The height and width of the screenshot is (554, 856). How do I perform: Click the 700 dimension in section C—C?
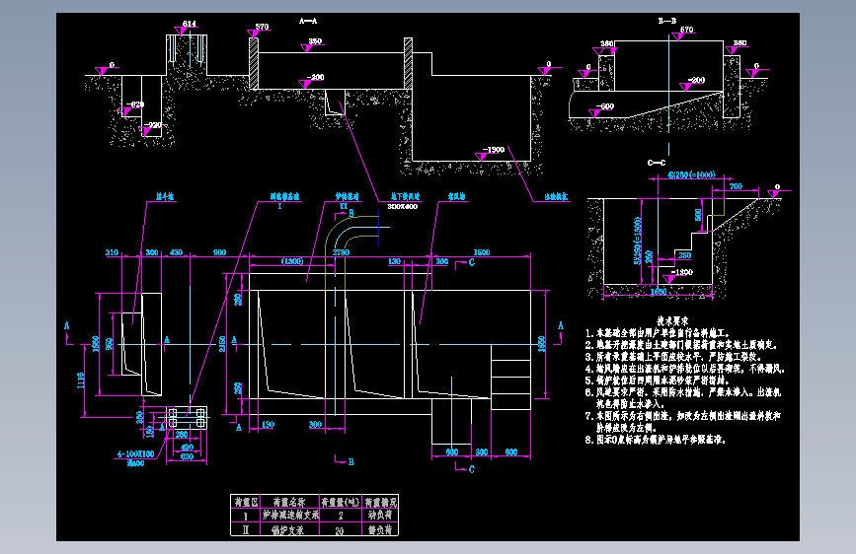click(x=736, y=186)
